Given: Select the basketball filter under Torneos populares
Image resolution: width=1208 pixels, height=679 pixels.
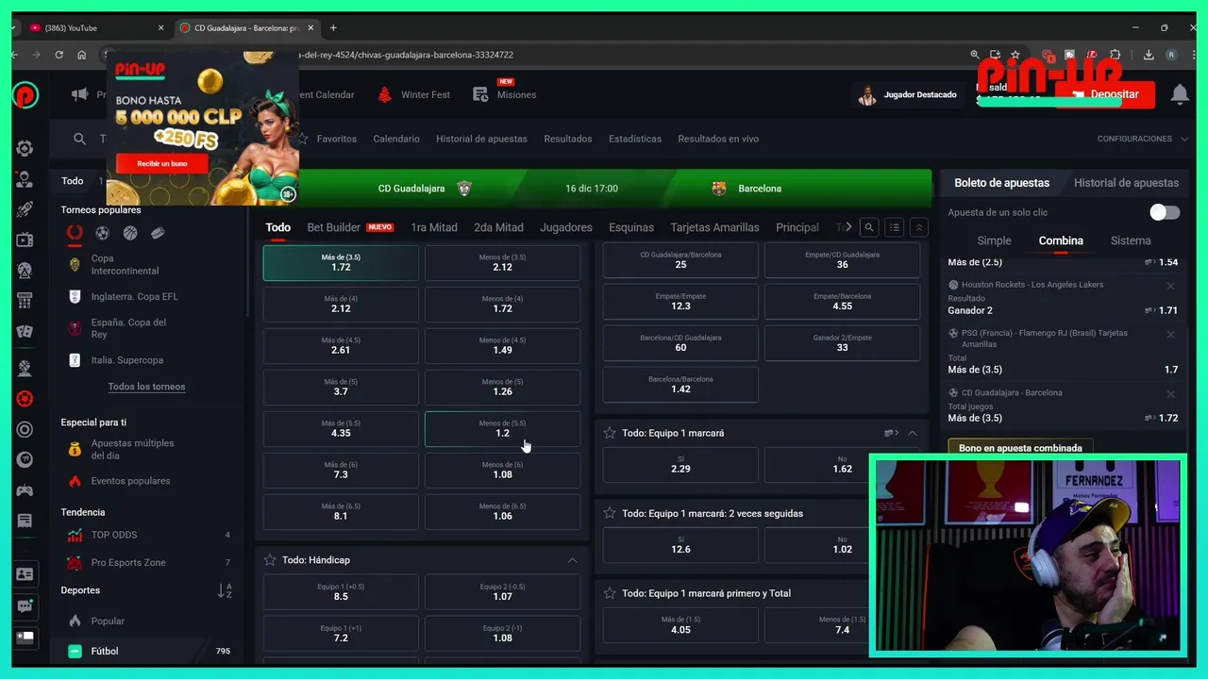Looking at the screenshot, I should pyautogui.click(x=129, y=233).
